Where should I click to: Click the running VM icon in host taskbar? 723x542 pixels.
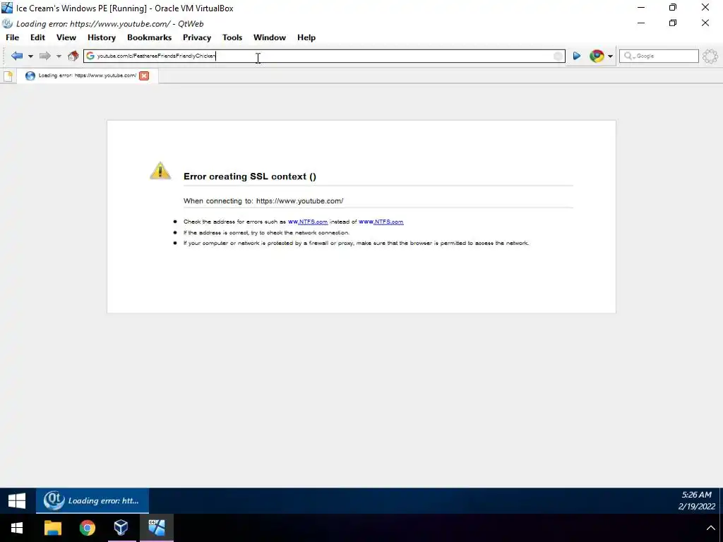(x=156, y=528)
